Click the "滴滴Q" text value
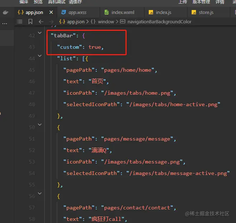236x223 pixels. click(x=99, y=150)
